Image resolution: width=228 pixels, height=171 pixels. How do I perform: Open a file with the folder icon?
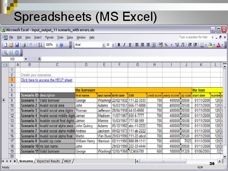click(11, 45)
